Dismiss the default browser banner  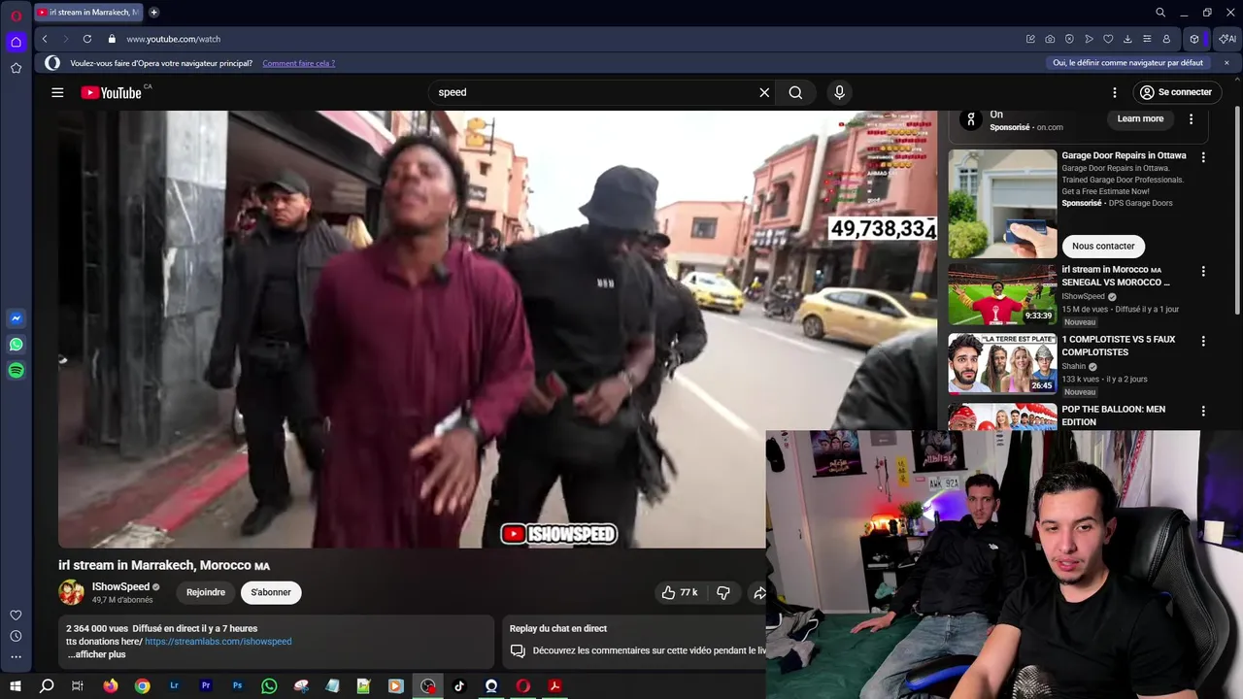[1226, 63]
